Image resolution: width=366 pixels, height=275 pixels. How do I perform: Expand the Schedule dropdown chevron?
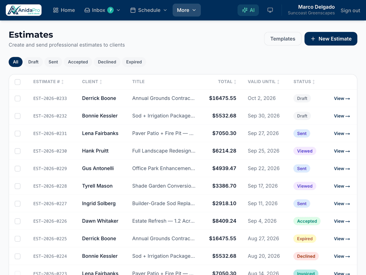(x=165, y=10)
